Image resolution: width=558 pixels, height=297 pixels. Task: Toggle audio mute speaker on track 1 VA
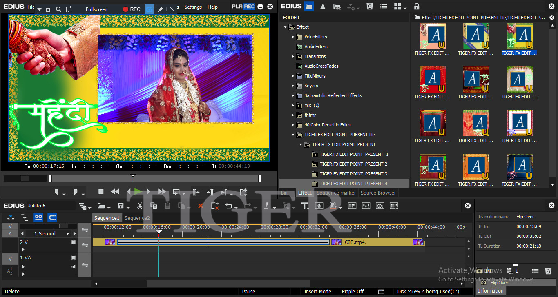pyautogui.click(x=74, y=267)
